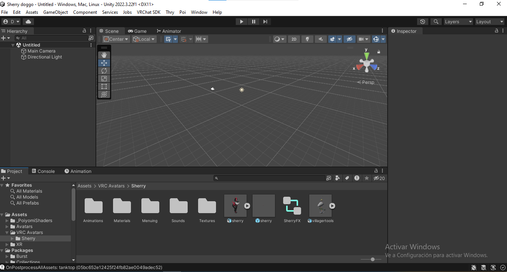The image size is (507, 272).
Task: Switch to the Animation tab
Action: (78, 171)
